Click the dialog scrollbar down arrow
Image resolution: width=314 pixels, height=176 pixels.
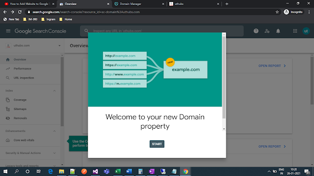pos(224,129)
